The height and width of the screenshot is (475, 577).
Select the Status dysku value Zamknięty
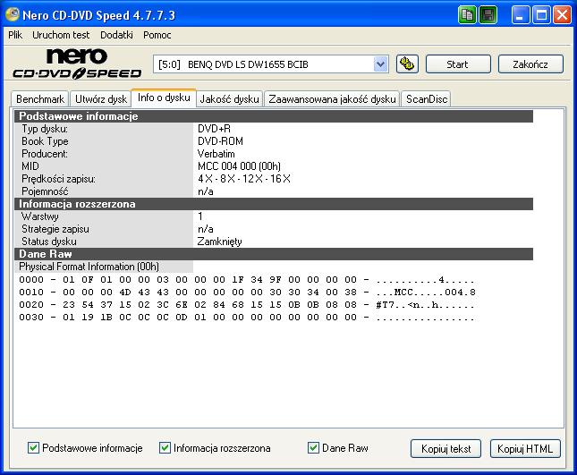220,242
